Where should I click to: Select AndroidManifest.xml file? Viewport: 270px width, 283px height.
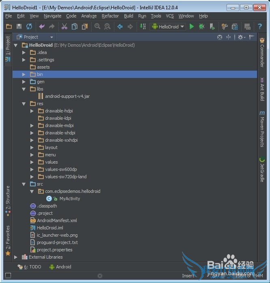57,220
